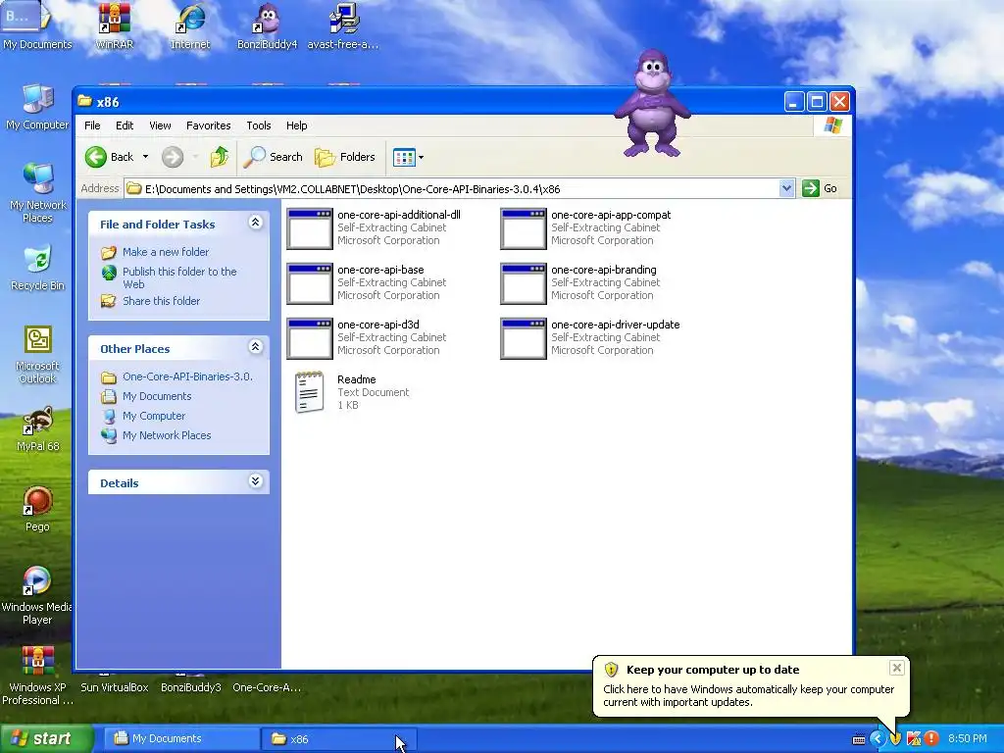Image resolution: width=1004 pixels, height=753 pixels.
Task: Open the Help menu
Action: coord(296,125)
